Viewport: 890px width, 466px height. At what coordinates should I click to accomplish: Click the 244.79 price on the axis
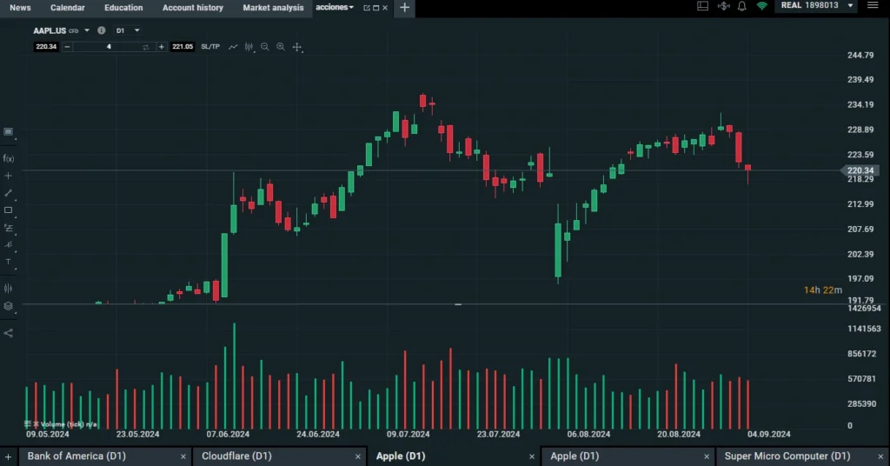click(860, 55)
